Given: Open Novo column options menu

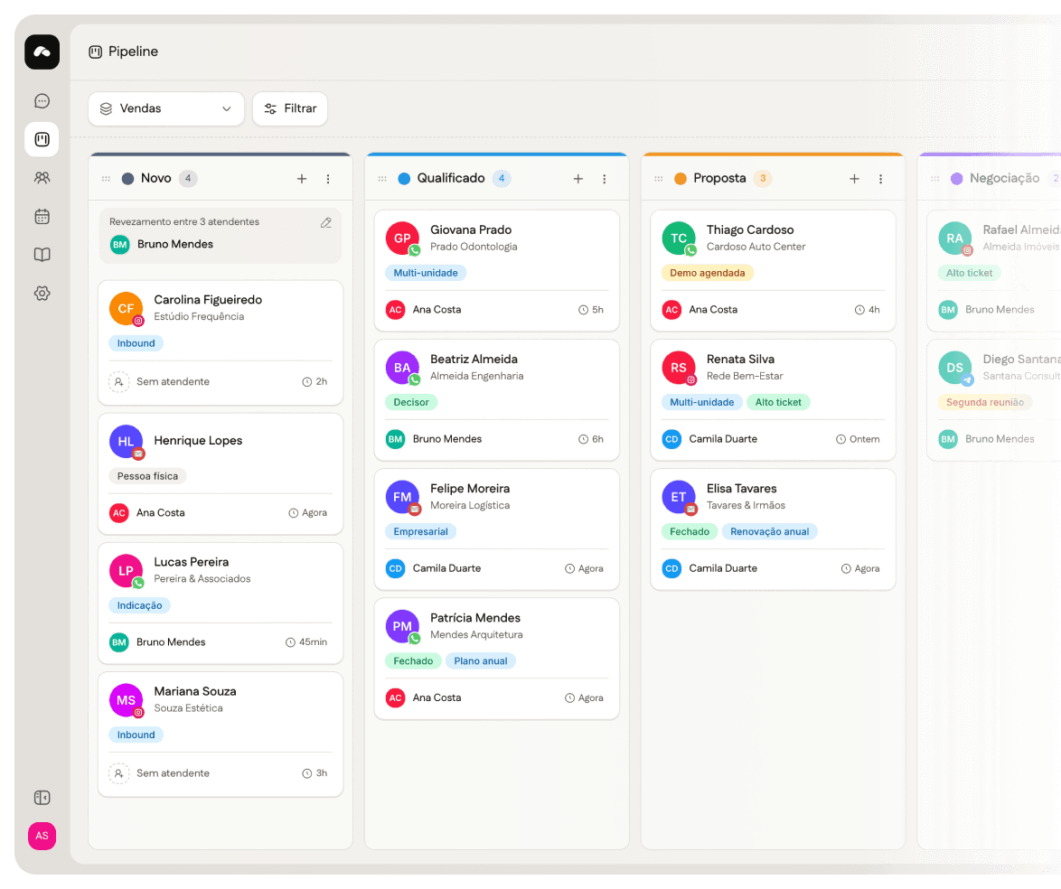Looking at the screenshot, I should click(328, 179).
